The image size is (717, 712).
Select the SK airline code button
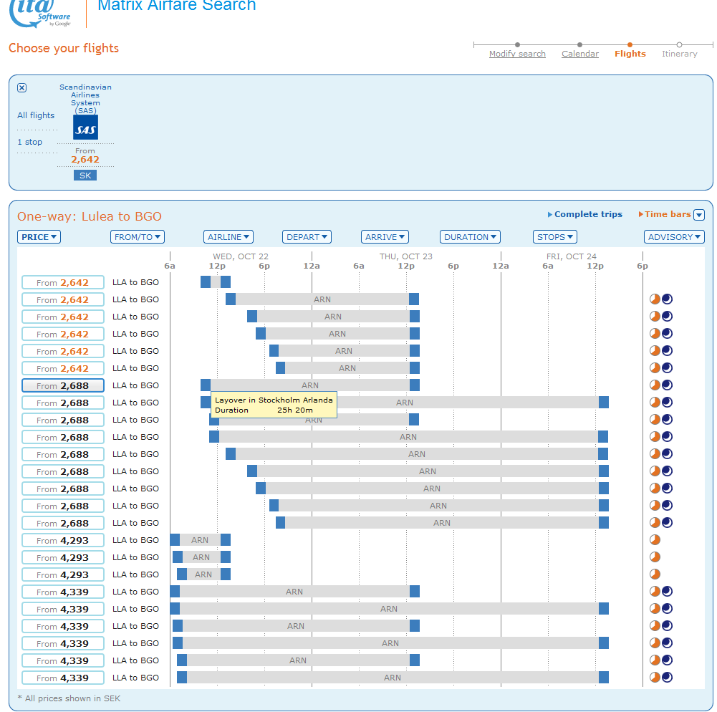(x=85, y=175)
